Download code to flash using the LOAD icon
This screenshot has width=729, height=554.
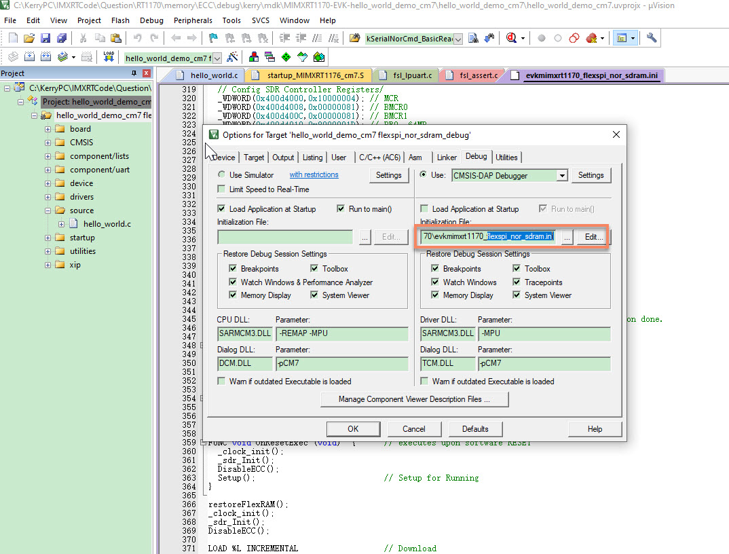point(109,57)
